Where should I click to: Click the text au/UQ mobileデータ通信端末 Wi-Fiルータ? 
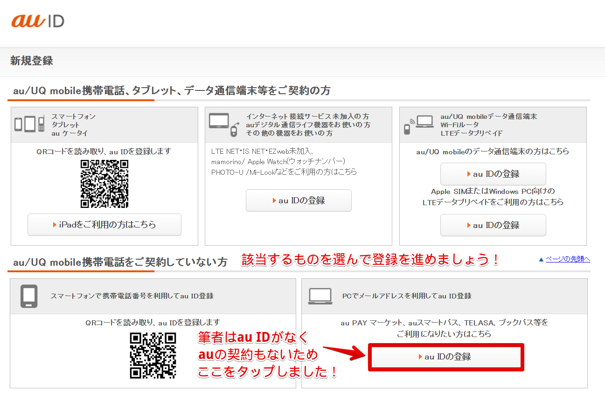[x=489, y=120]
